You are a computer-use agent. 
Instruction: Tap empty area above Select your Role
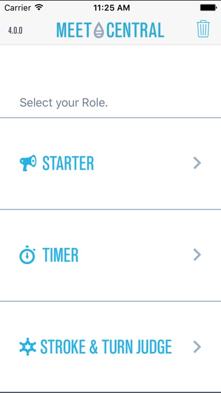tap(110, 70)
